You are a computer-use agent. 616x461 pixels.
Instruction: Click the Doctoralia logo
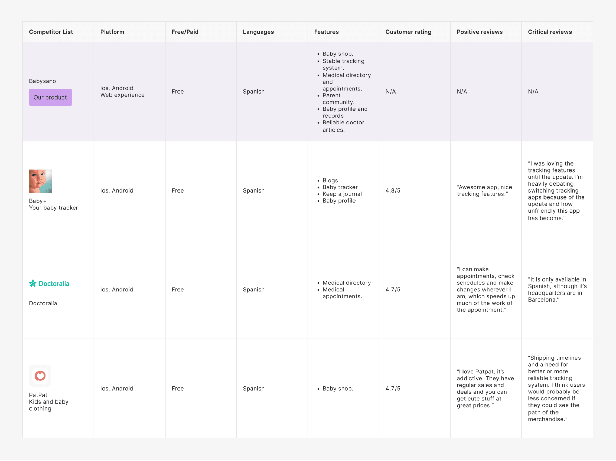point(49,284)
